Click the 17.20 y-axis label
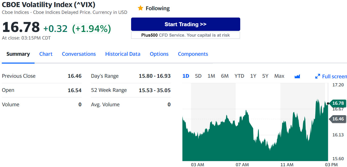 pyautogui.click(x=338, y=85)
